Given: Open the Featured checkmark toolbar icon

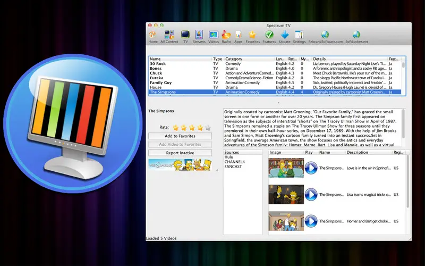Looking at the screenshot, I should (x=269, y=35).
